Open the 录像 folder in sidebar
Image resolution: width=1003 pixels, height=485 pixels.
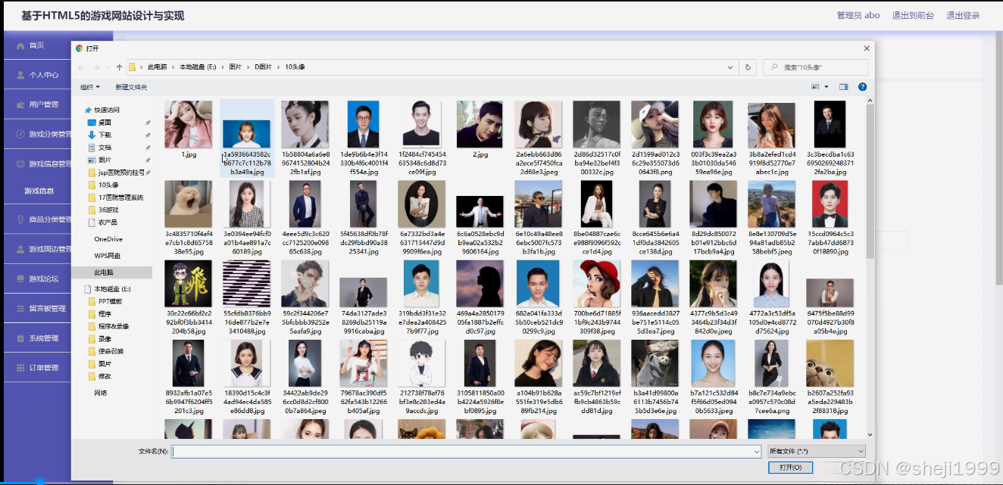[x=105, y=339]
